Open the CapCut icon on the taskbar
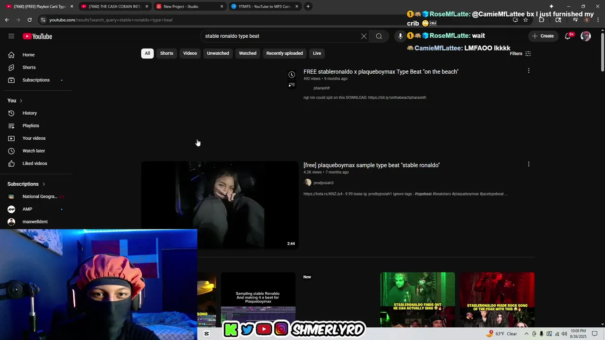This screenshot has height=340, width=605. (207, 334)
